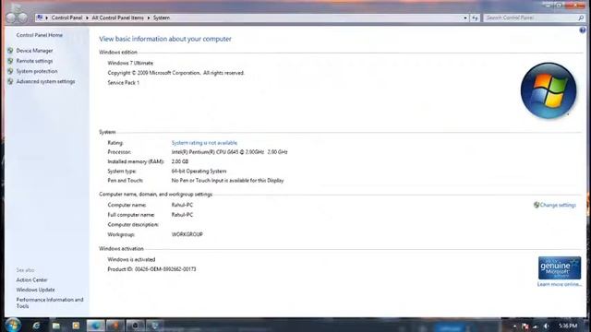This screenshot has height=332, width=591.
Task: Click the 'Windows is activated' text
Action: pyautogui.click(x=131, y=260)
